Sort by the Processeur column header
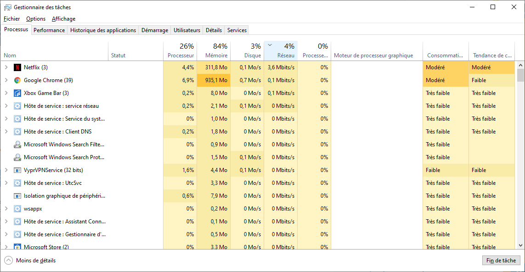Screen dimensions: 525x272 pyautogui.click(x=180, y=51)
